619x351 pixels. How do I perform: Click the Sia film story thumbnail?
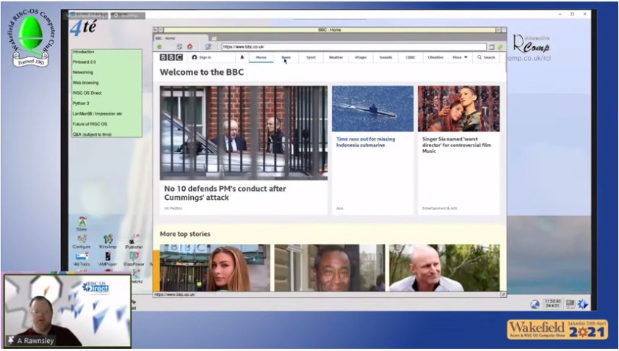(459, 109)
